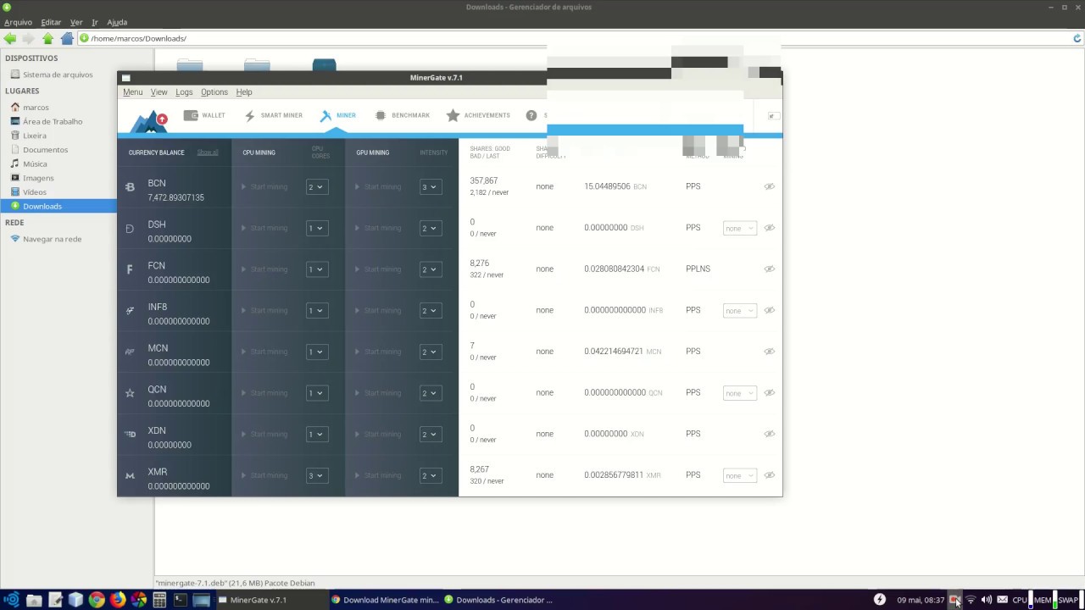Click the MinerGate mountain logo
Image resolution: width=1085 pixels, height=610 pixels.
tap(148, 121)
